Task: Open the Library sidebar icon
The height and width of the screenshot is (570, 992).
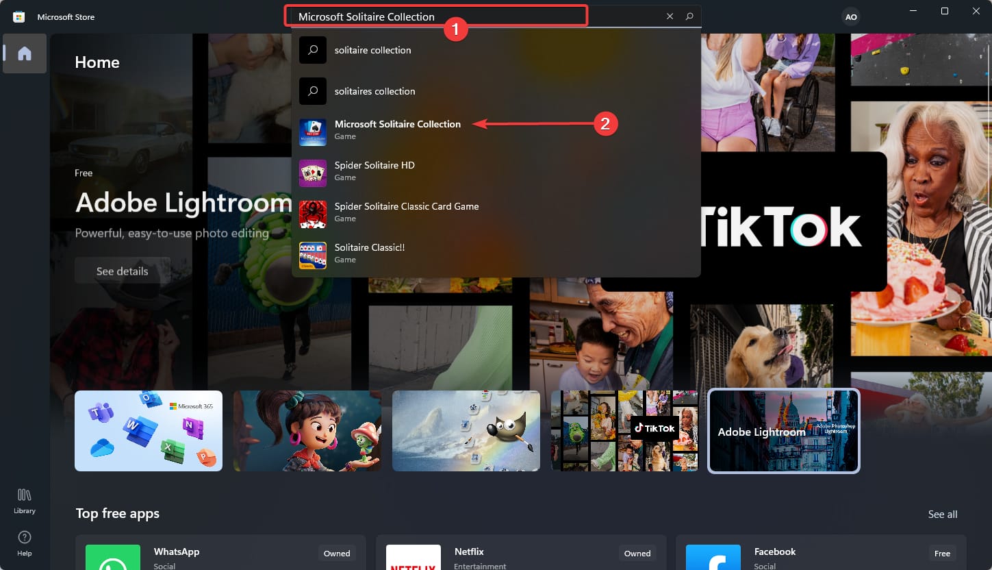Action: tap(25, 501)
